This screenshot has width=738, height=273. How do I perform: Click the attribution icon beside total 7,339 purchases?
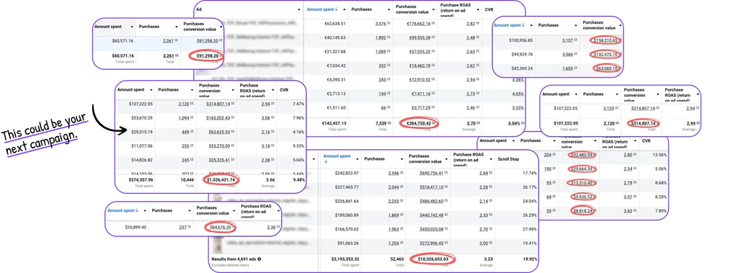point(389,123)
